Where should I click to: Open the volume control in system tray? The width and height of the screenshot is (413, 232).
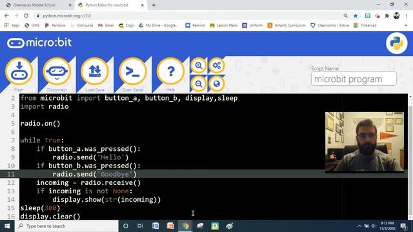point(374,226)
